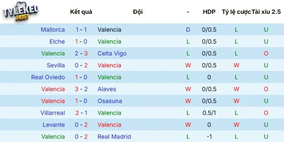284x142 pixels.
Task: Open the Mallorca team link
Action: click(53, 30)
